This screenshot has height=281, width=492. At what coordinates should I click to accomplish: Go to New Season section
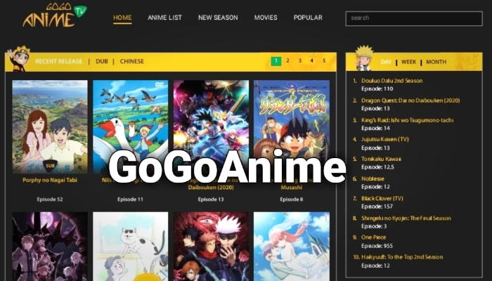(218, 18)
